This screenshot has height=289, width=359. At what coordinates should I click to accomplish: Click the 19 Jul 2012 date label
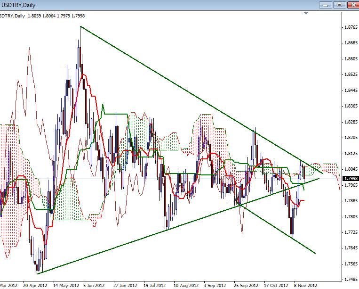[154, 286]
